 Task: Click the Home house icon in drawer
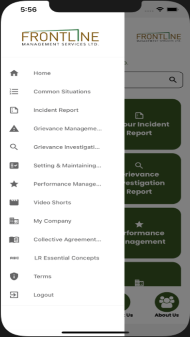(14, 73)
